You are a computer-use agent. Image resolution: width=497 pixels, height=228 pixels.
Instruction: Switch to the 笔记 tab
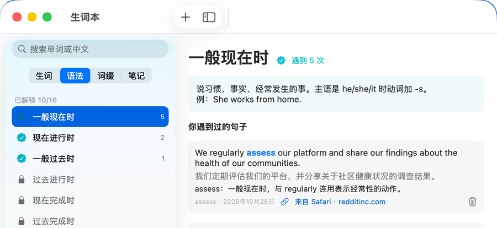[136, 76]
